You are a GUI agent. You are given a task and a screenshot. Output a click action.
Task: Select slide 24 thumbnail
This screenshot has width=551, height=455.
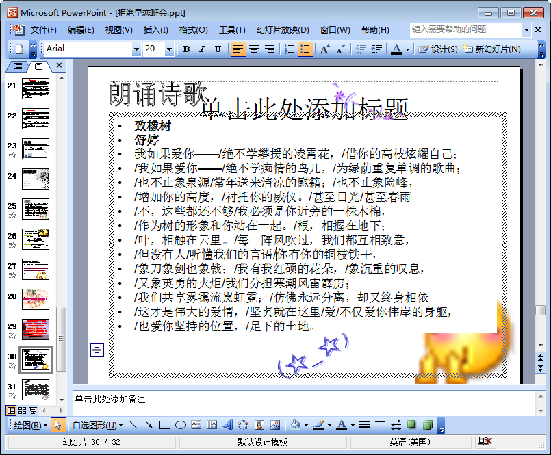click(36, 179)
